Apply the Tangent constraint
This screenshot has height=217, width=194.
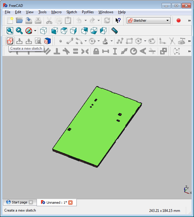66,51
